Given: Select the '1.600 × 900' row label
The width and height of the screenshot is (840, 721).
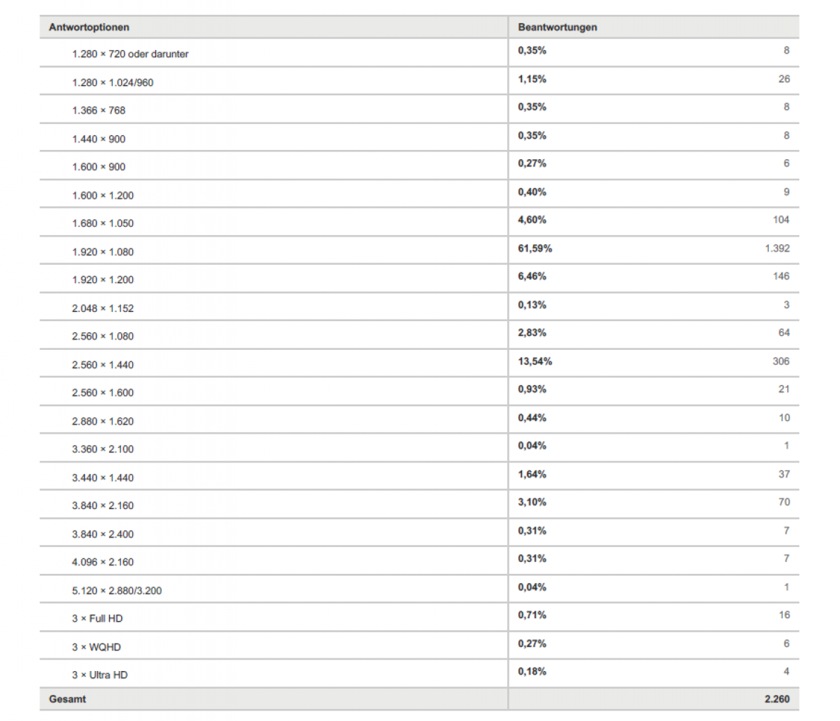Looking at the screenshot, I should (x=98, y=167).
